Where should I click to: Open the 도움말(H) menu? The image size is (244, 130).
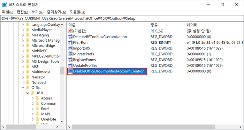pyautogui.click(x=77, y=12)
